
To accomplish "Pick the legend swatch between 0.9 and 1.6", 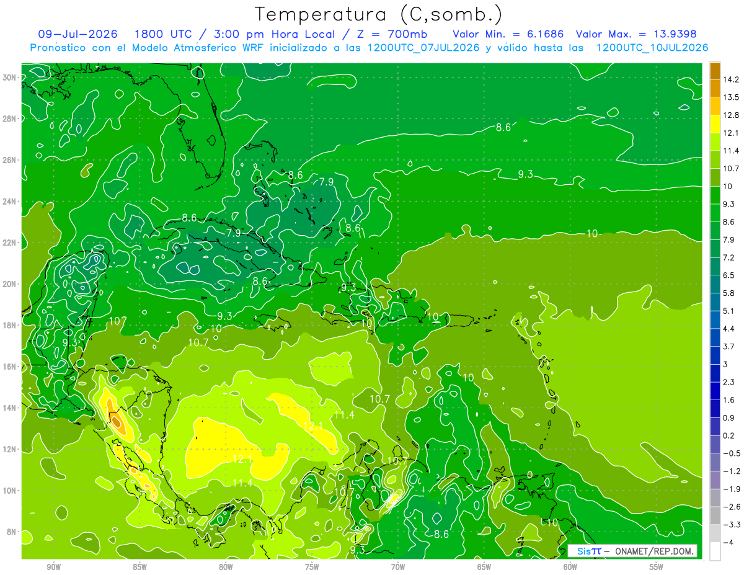I will [715, 409].
